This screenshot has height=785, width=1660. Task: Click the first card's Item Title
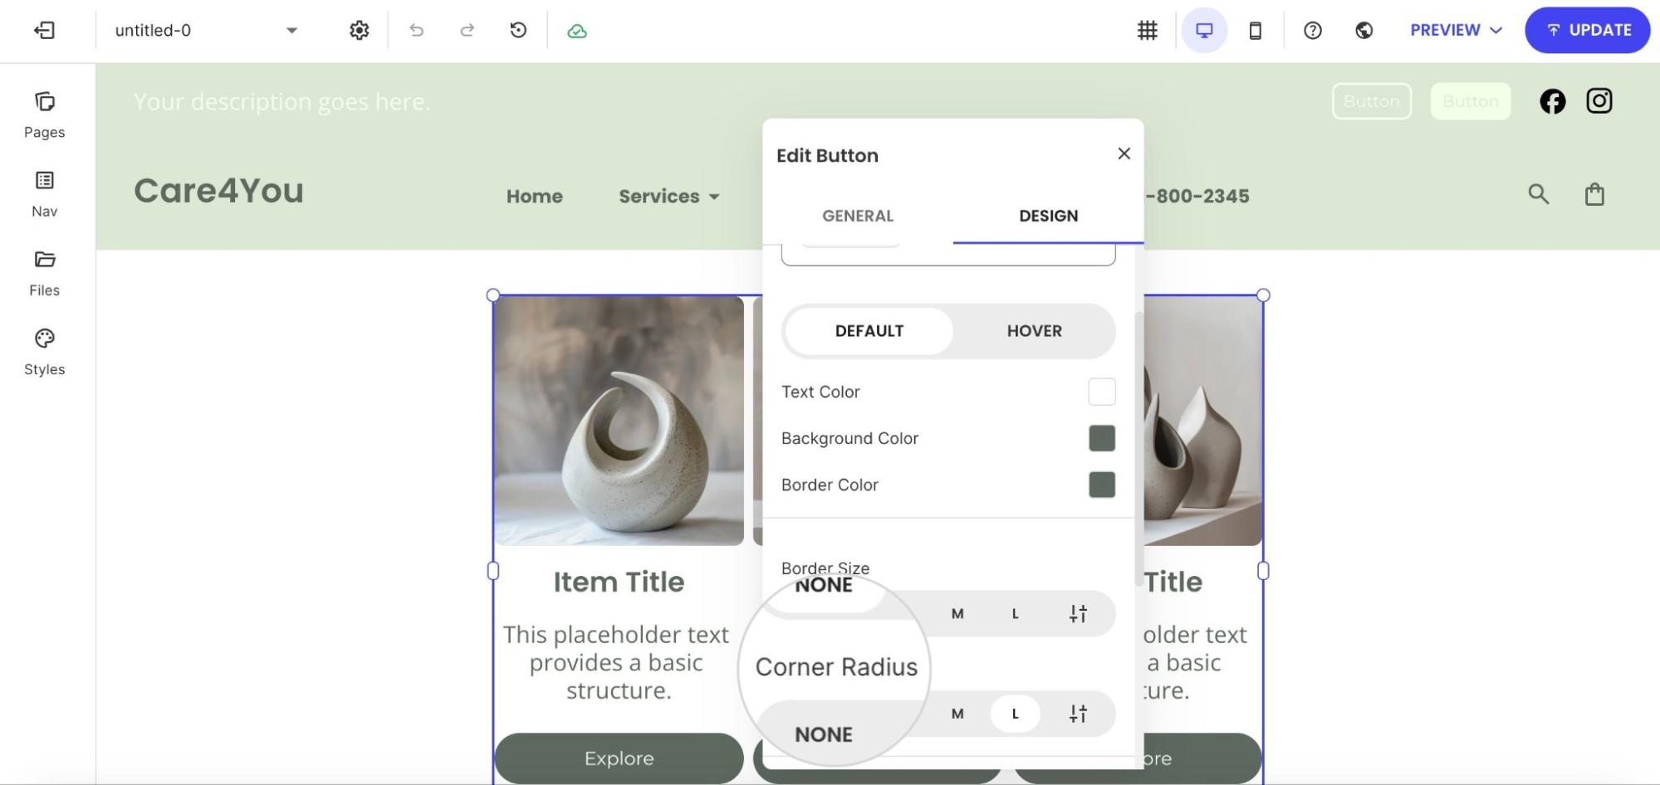coord(619,582)
